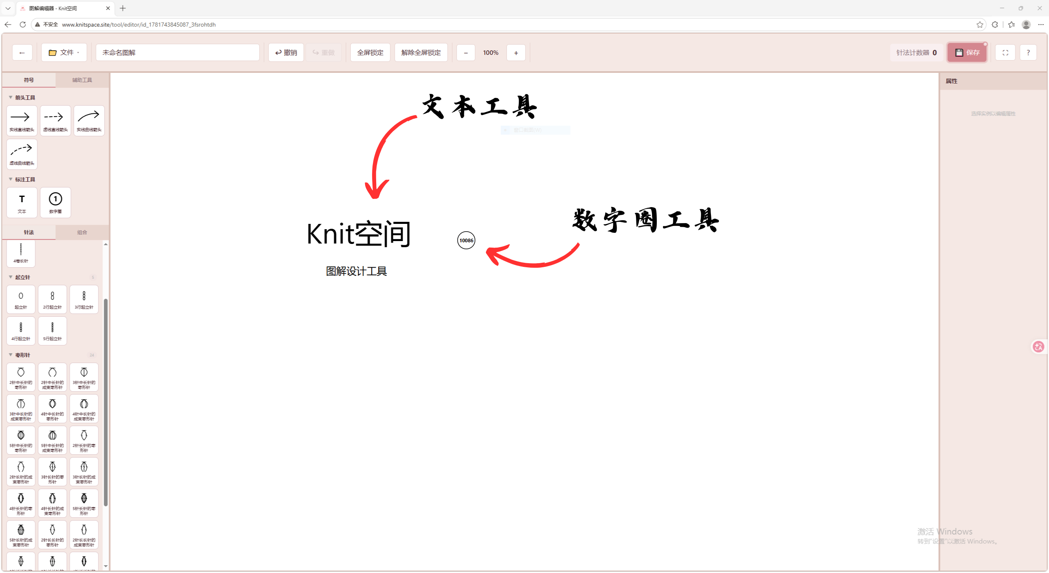This screenshot has width=1049, height=573.
Task: Pick the 4针长针的枣形针 symbol
Action: click(21, 503)
